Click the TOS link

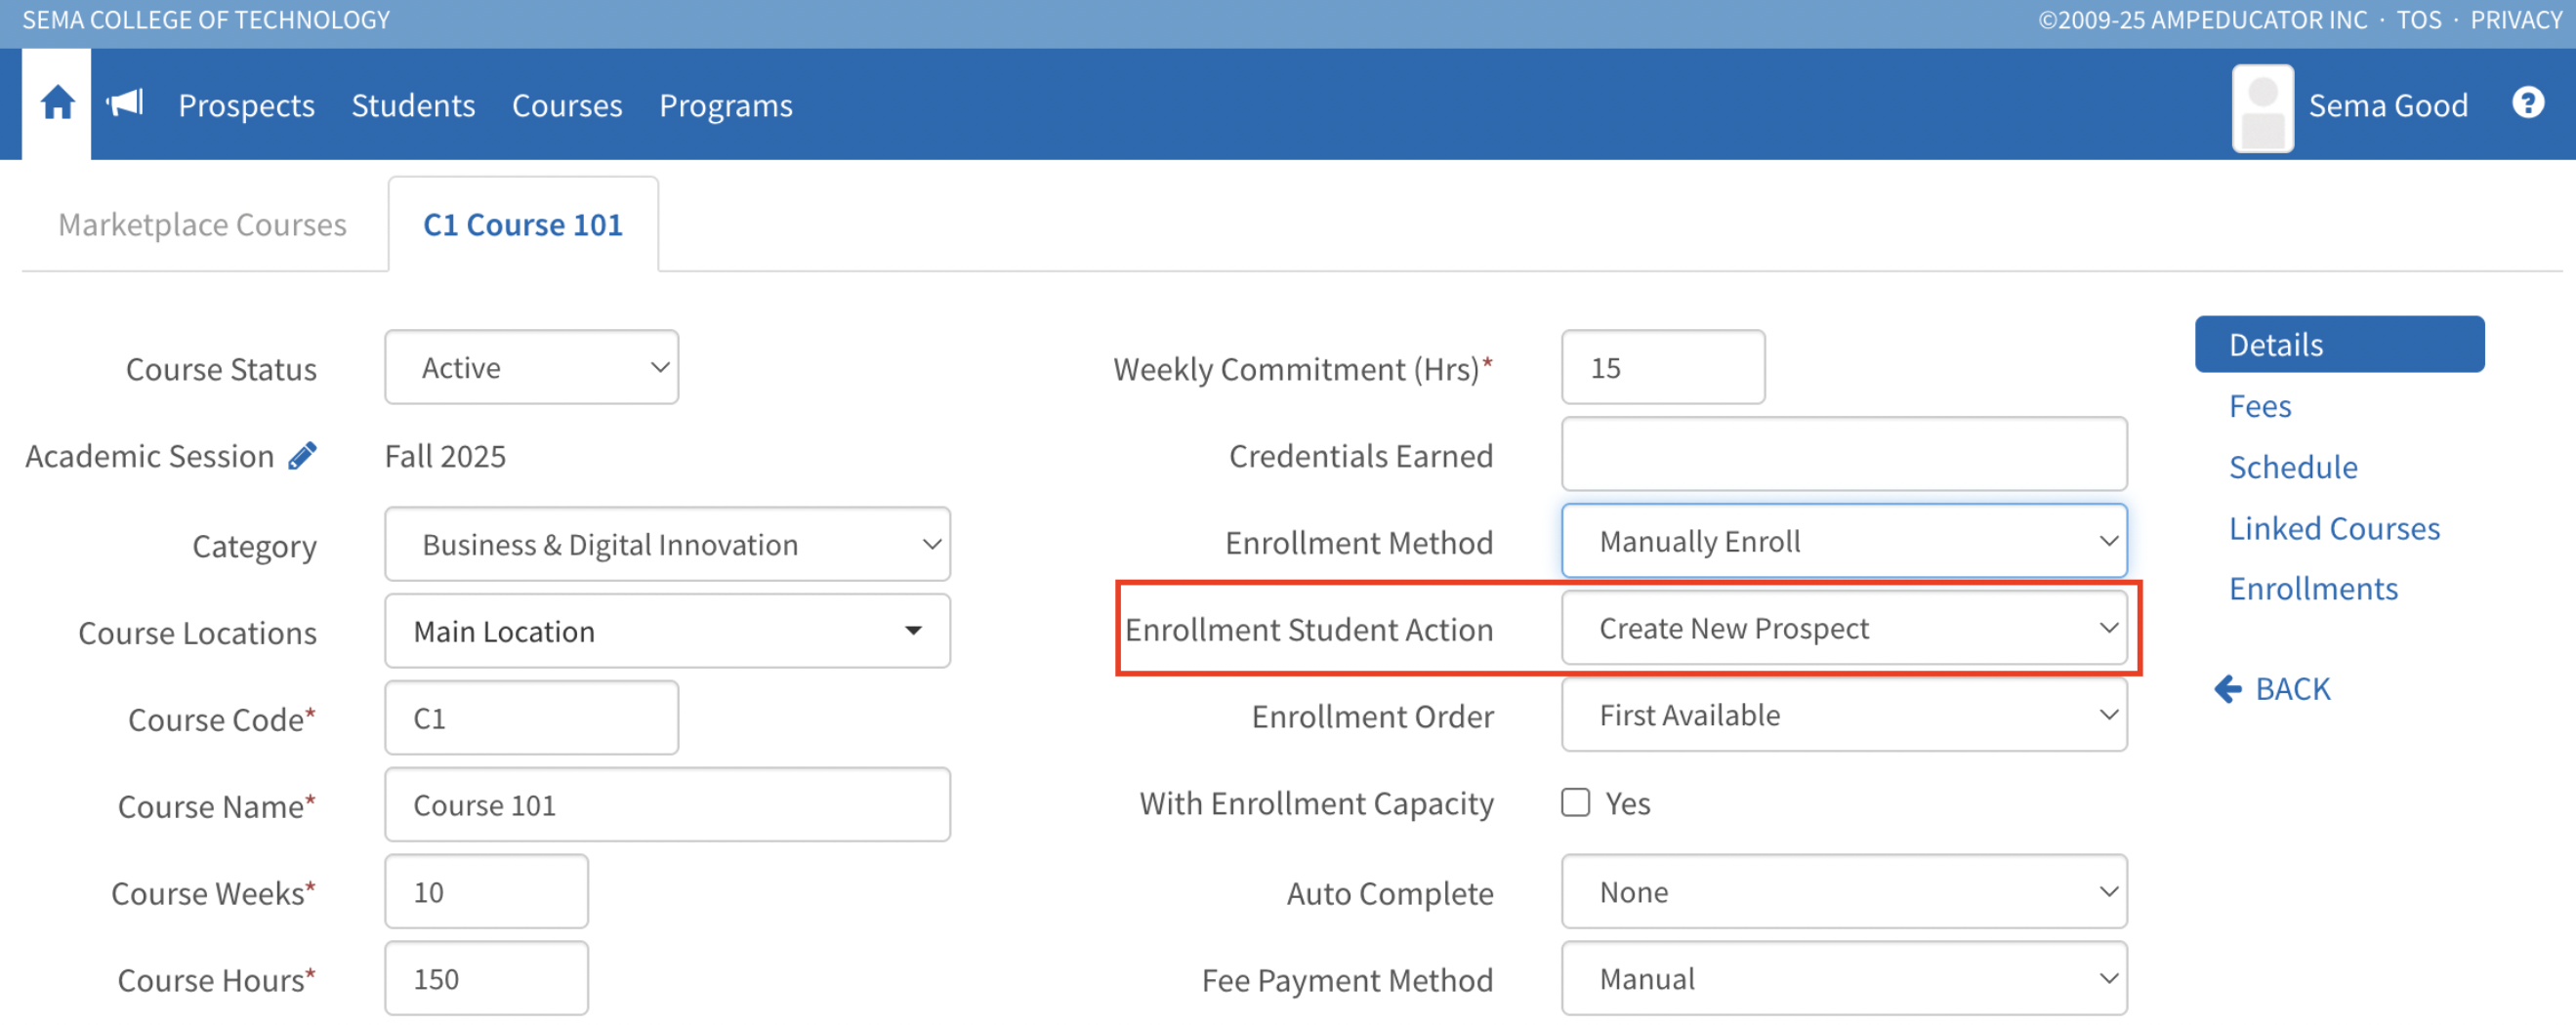[2417, 20]
